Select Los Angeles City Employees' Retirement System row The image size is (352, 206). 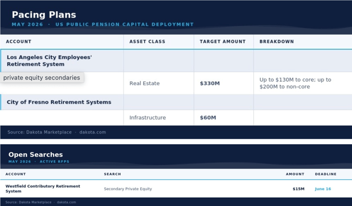pyautogui.click(x=176, y=61)
